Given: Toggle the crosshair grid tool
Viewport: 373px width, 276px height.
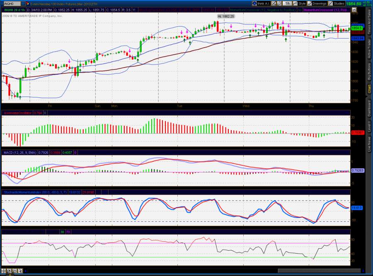Looking at the screenshot, I should (4, 271).
